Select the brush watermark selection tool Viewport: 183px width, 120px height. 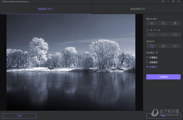point(175,46)
